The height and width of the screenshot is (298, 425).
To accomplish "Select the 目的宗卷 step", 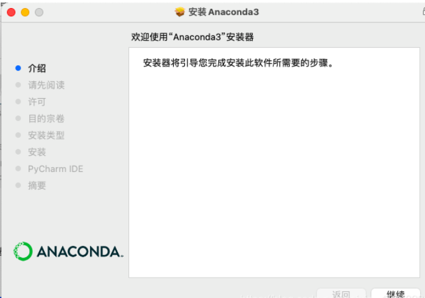I will [x=47, y=119].
